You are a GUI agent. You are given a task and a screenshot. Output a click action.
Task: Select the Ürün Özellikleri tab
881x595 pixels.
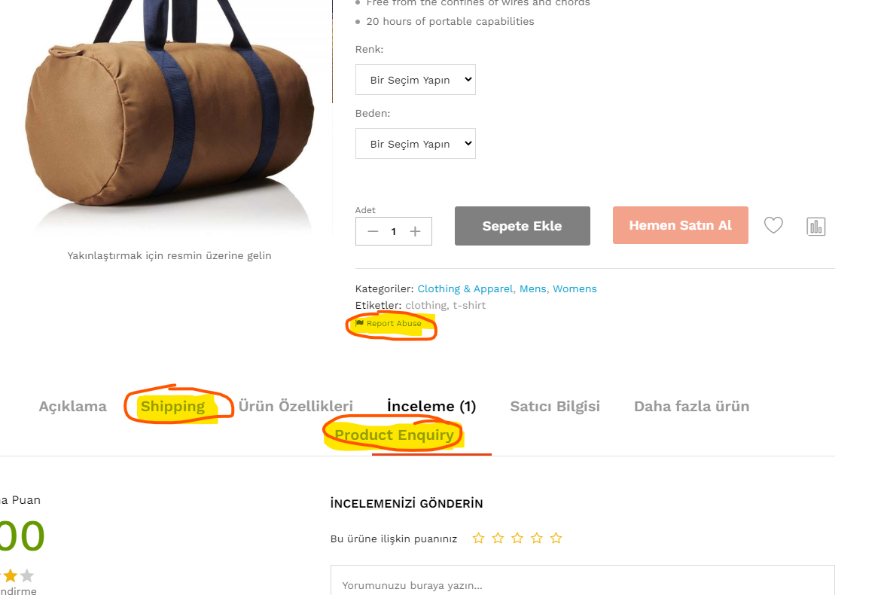coord(295,406)
